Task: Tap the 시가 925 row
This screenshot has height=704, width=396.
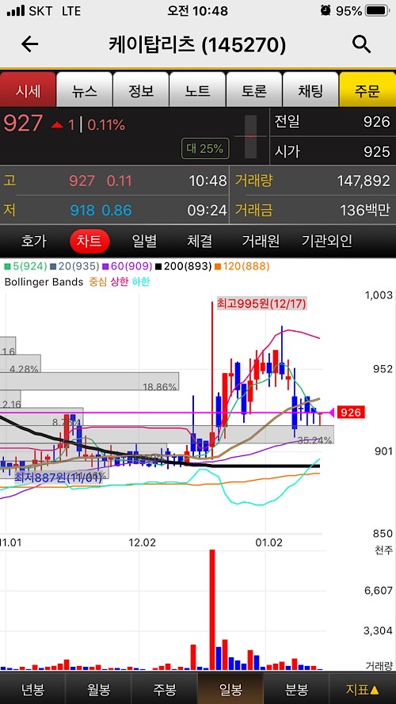Action: [333, 151]
